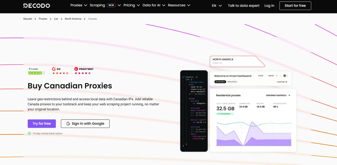Click the Detailed statistics arrow link
The height and width of the screenshot is (165, 337).
tap(278, 95)
